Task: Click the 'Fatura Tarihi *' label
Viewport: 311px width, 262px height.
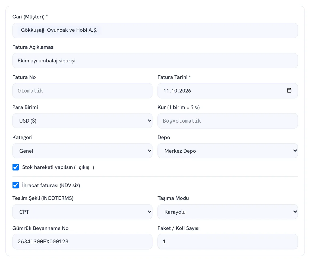Action: tap(174, 77)
